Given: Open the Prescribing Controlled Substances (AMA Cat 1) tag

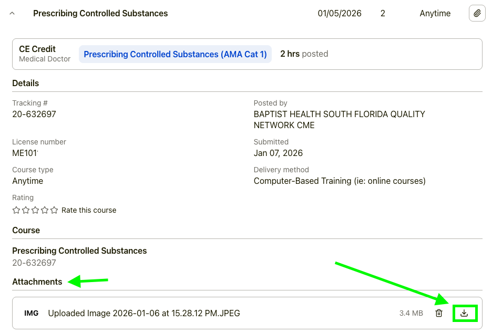Looking at the screenshot, I should pos(175,54).
